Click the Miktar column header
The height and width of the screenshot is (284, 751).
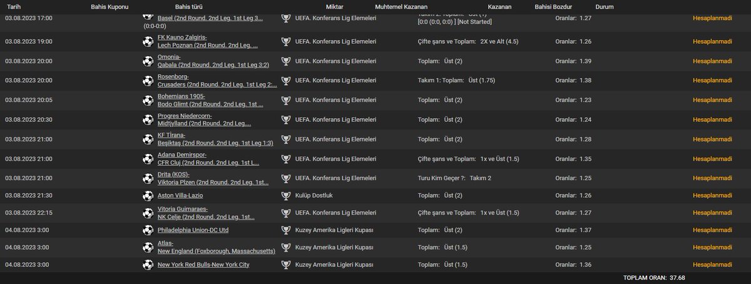[x=335, y=6]
